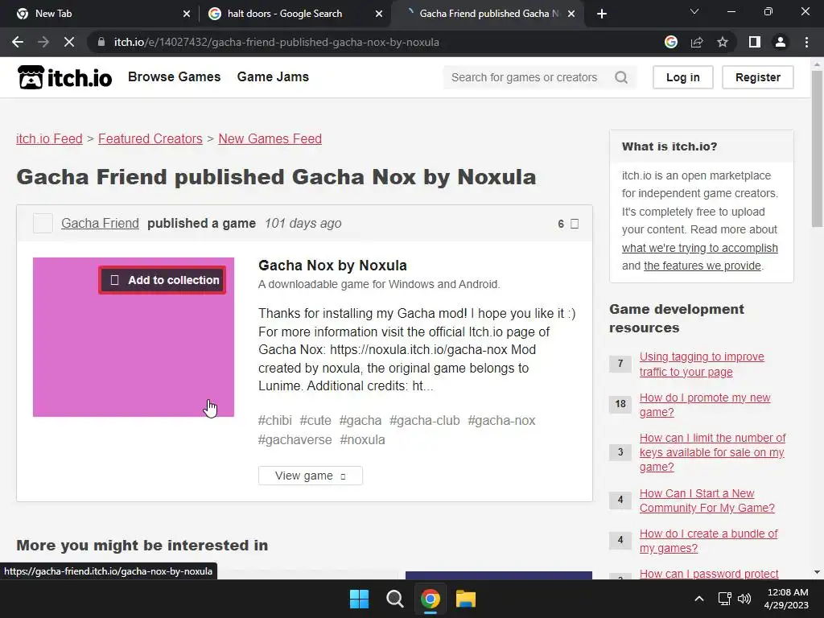Click the #gacha-nox tag
824x618 pixels.
click(x=502, y=420)
